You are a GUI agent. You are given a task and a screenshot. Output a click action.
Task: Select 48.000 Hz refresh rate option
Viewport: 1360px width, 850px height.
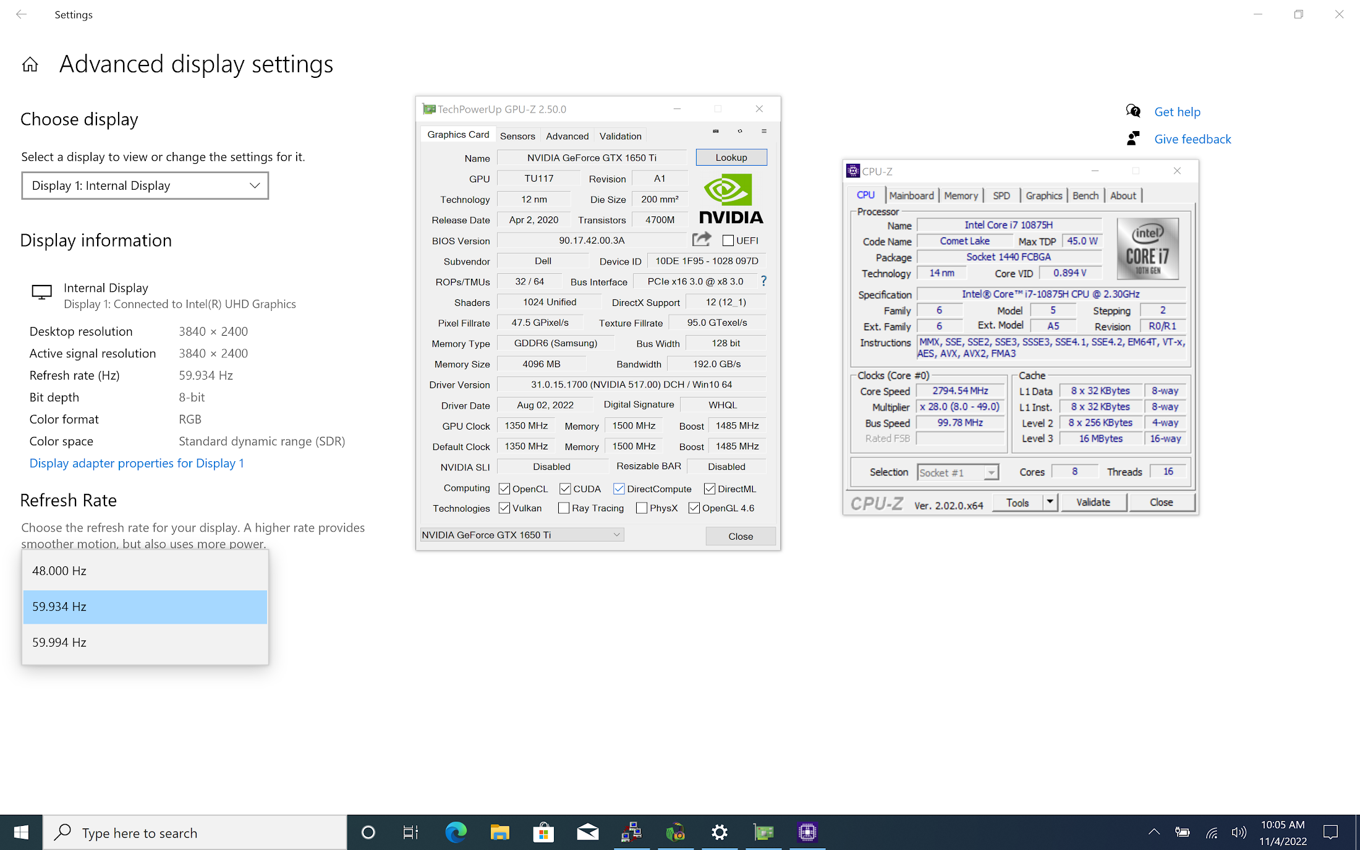tap(145, 571)
